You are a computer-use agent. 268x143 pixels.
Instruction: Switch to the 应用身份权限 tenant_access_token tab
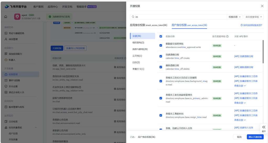[x=148, y=25]
